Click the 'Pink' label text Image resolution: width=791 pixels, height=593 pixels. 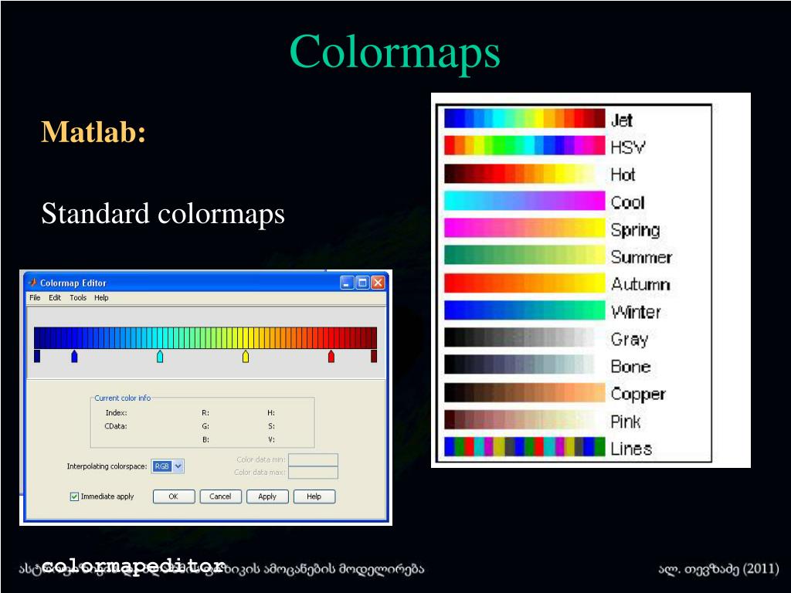[626, 421]
